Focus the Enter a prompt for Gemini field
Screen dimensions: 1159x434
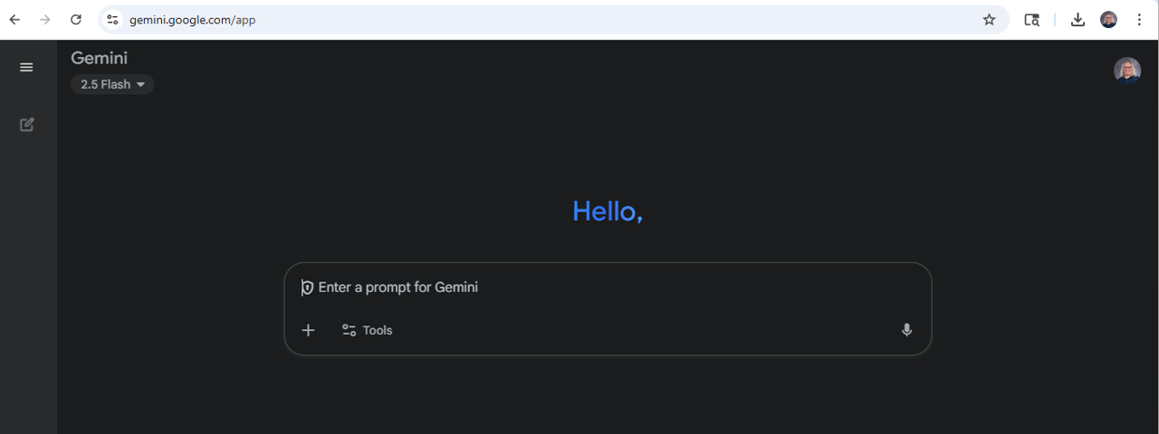point(608,288)
